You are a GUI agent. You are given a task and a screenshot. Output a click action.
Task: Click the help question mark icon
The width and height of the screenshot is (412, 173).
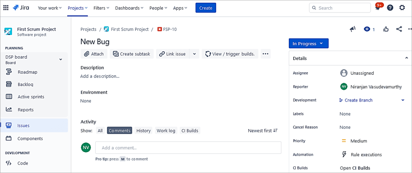pos(390,8)
